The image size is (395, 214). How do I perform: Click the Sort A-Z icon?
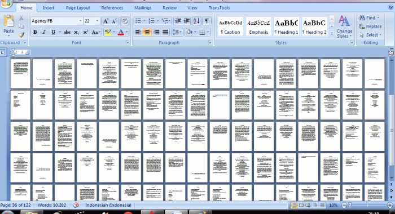[196, 21]
